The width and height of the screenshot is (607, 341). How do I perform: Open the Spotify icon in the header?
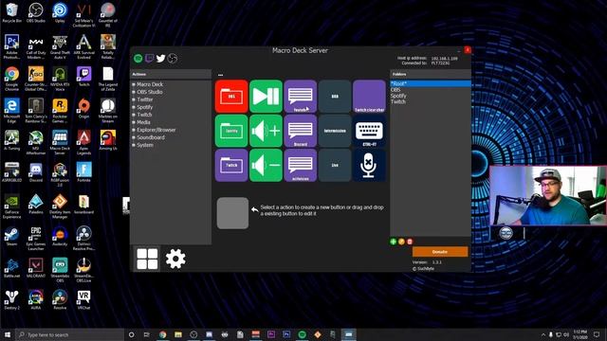tap(138, 59)
